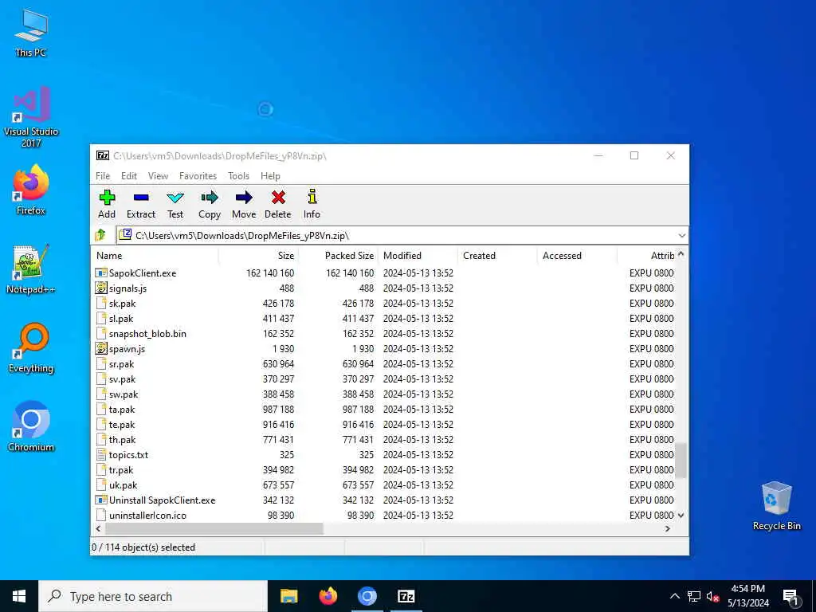Screen dimensions: 816x612
Task: Select the sr.pak file row
Action: click(384, 363)
